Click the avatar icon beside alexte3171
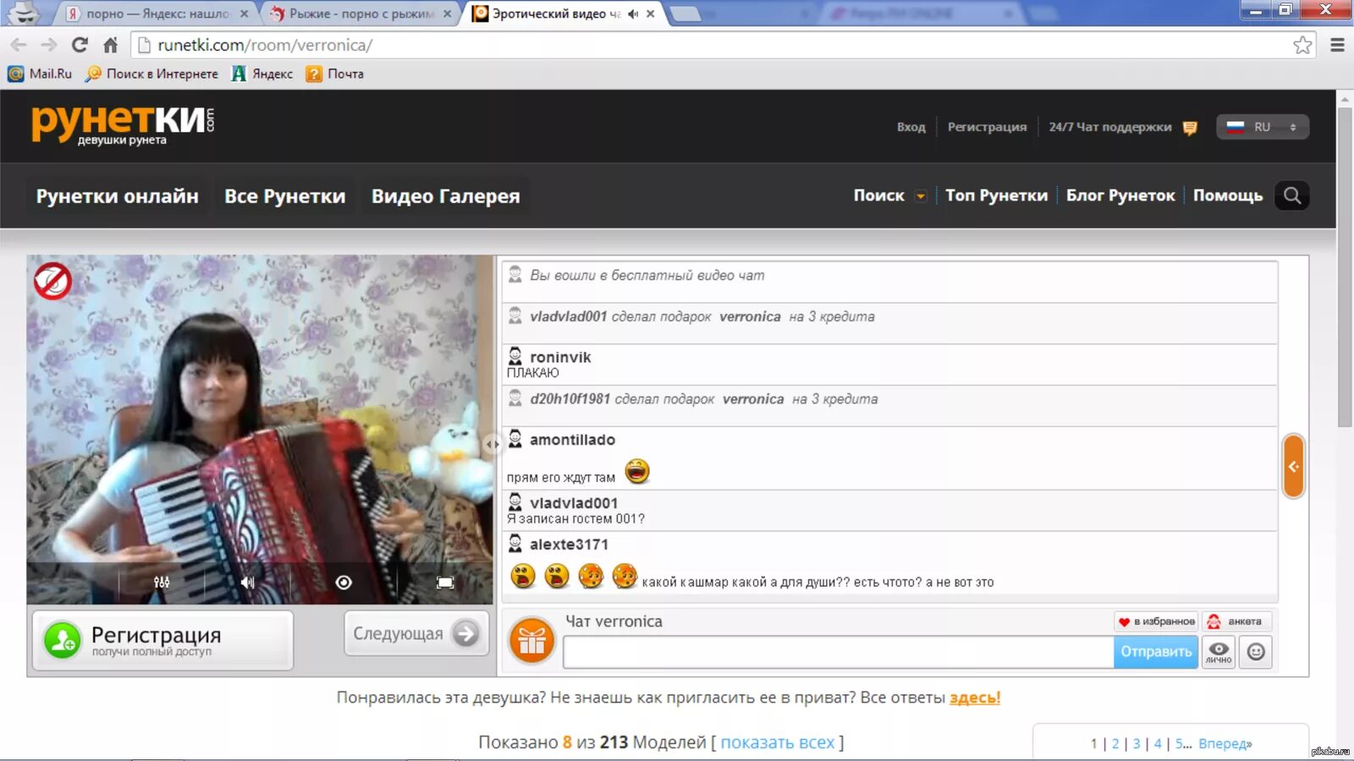1354x761 pixels. tap(515, 543)
